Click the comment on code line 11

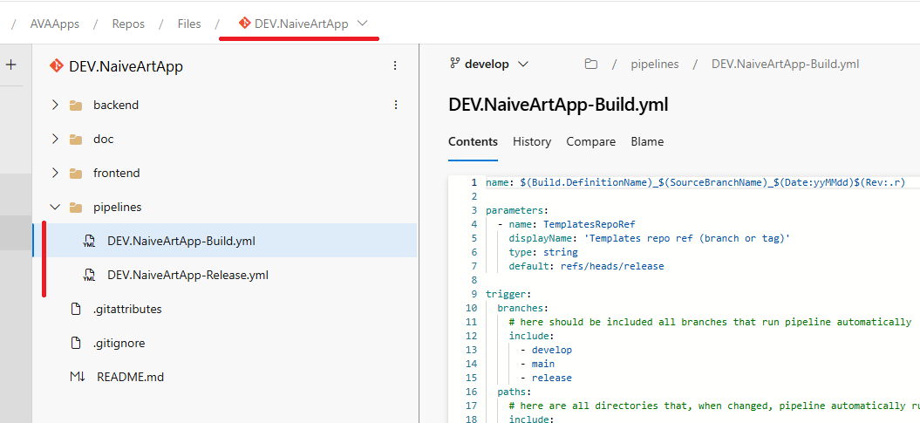[x=710, y=322]
